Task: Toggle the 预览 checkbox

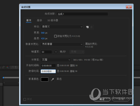Action: [x=25, y=99]
